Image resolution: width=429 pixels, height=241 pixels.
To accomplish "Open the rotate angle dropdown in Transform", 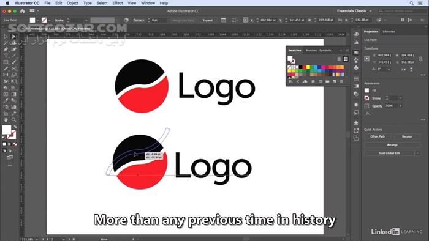I will click(x=389, y=69).
